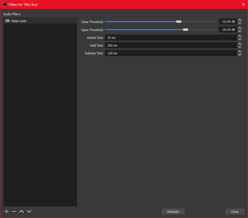The height and width of the screenshot is (218, 248).
Task: Toggle Noise Gate visibility eye icon
Action: 7,21
